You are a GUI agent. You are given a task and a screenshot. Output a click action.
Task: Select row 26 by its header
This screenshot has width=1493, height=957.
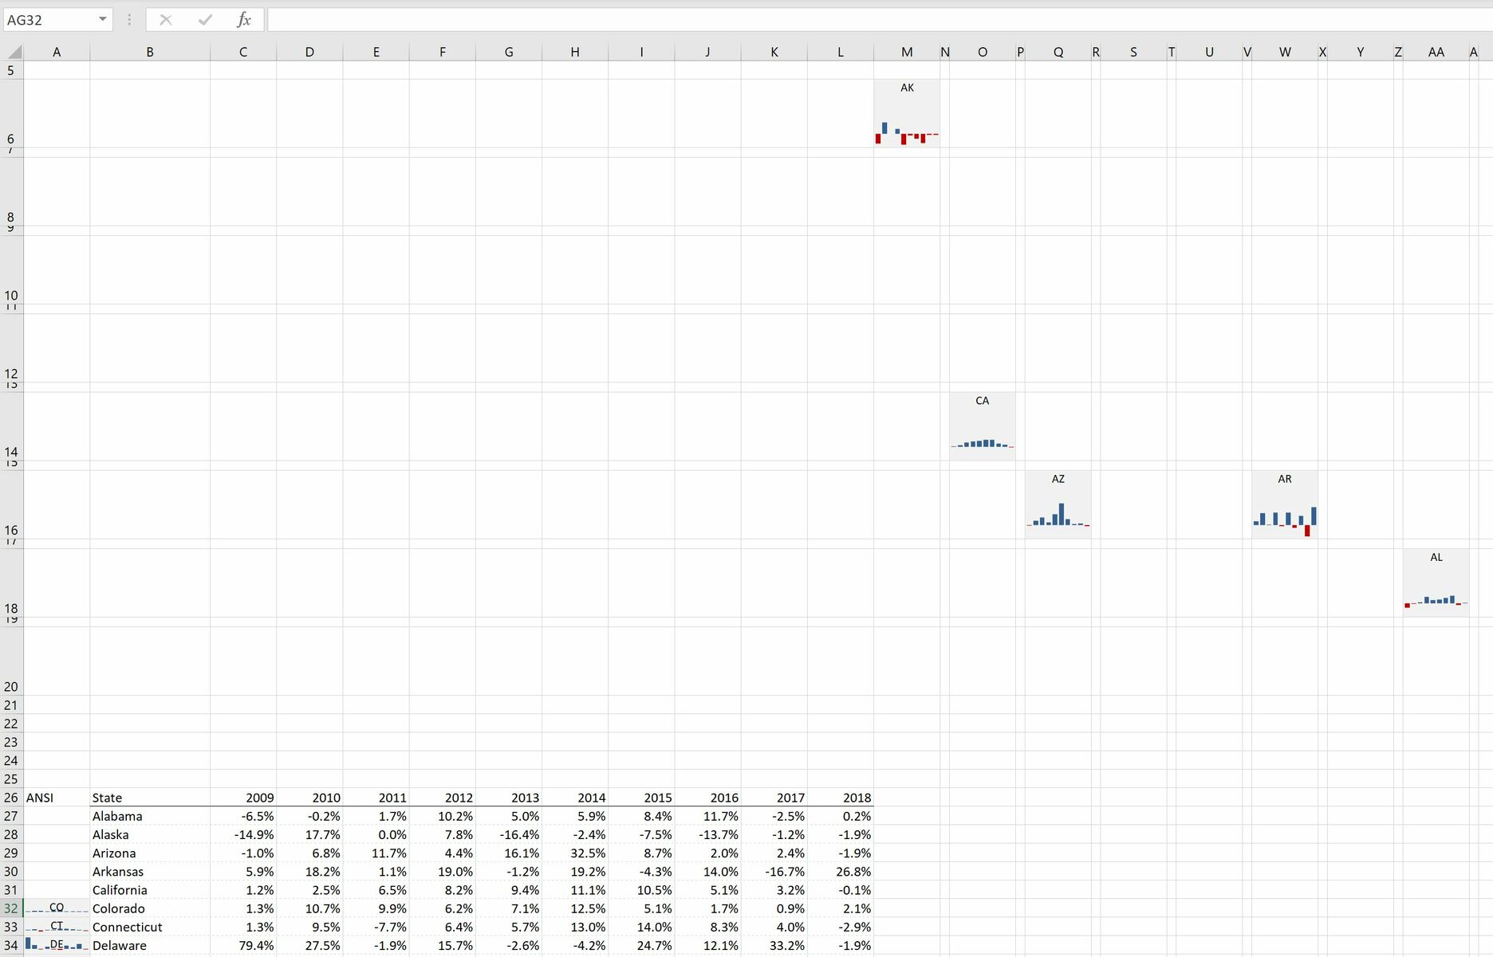pyautogui.click(x=11, y=798)
